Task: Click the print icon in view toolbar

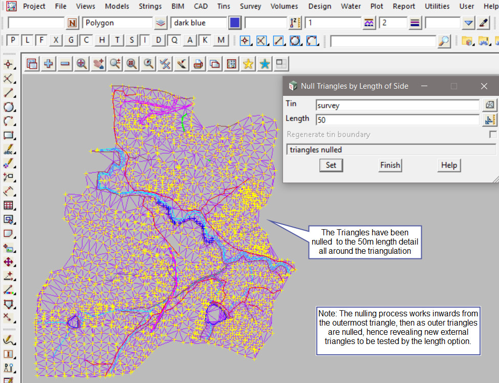Action: (199, 64)
